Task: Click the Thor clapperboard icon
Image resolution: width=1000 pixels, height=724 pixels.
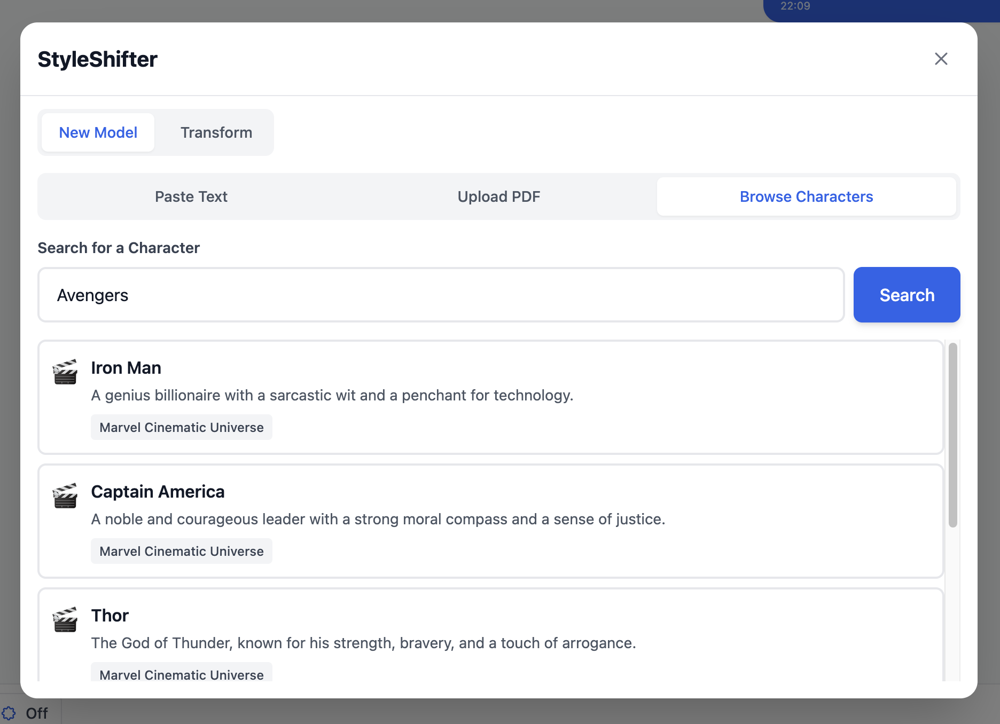Action: point(65,619)
